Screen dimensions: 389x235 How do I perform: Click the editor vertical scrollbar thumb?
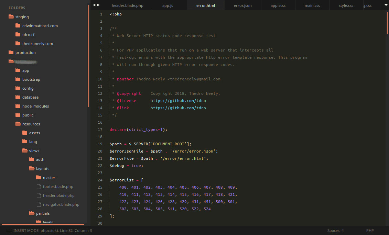pyautogui.click(x=387, y=23)
